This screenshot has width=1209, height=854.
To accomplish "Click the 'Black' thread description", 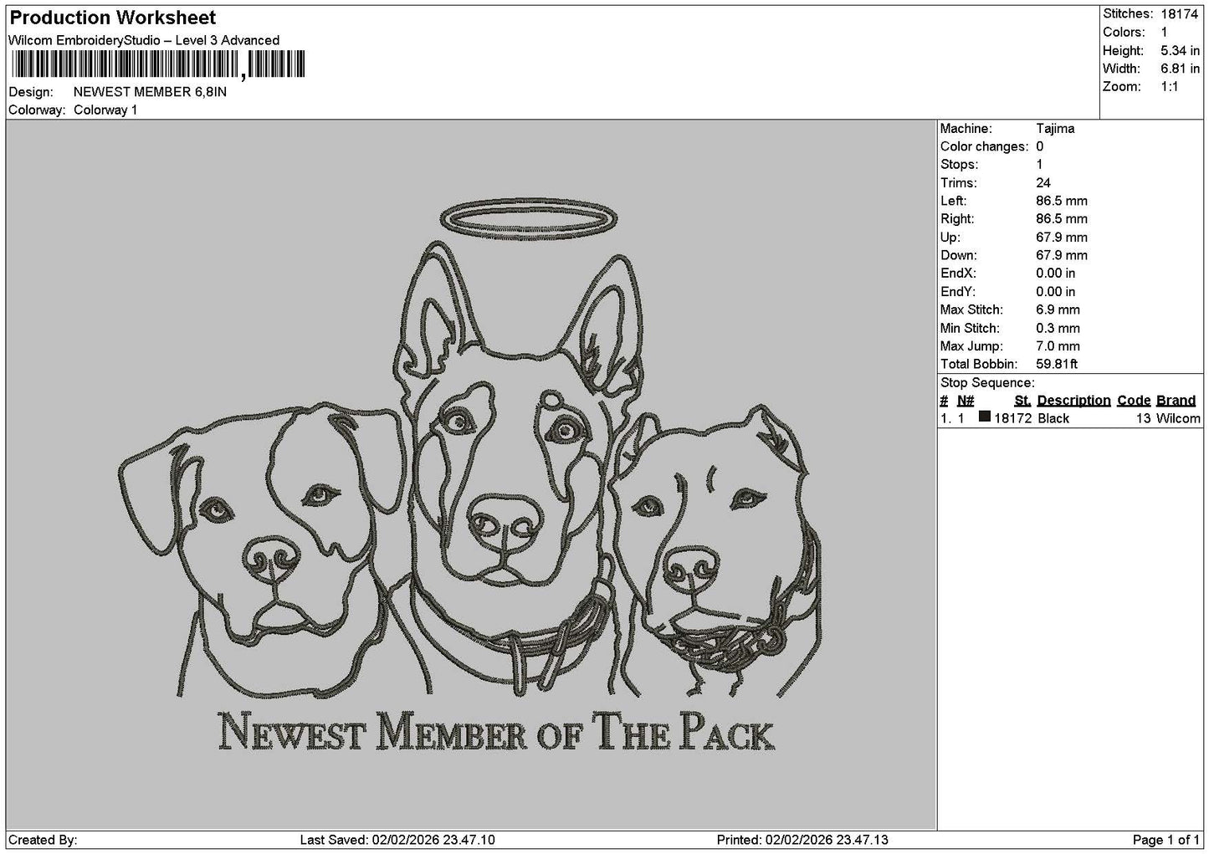I will [1053, 418].
